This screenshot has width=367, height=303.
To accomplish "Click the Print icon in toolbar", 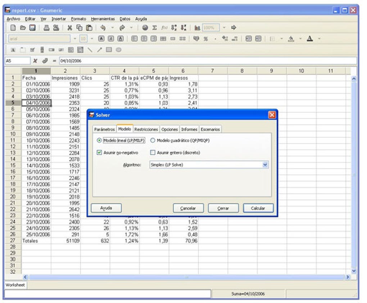I will (x=47, y=27).
